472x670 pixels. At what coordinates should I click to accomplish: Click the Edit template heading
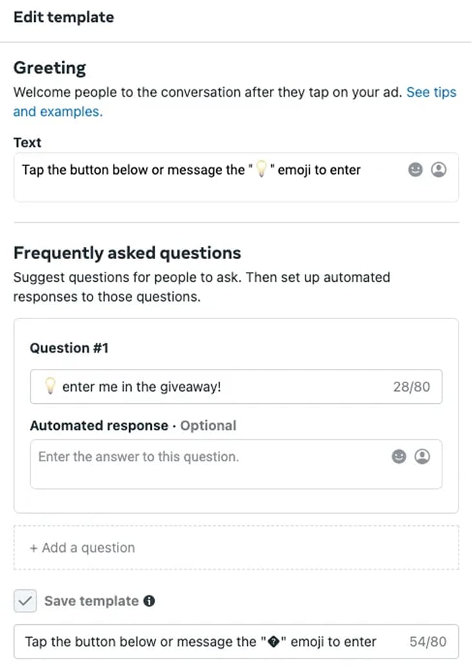63,17
